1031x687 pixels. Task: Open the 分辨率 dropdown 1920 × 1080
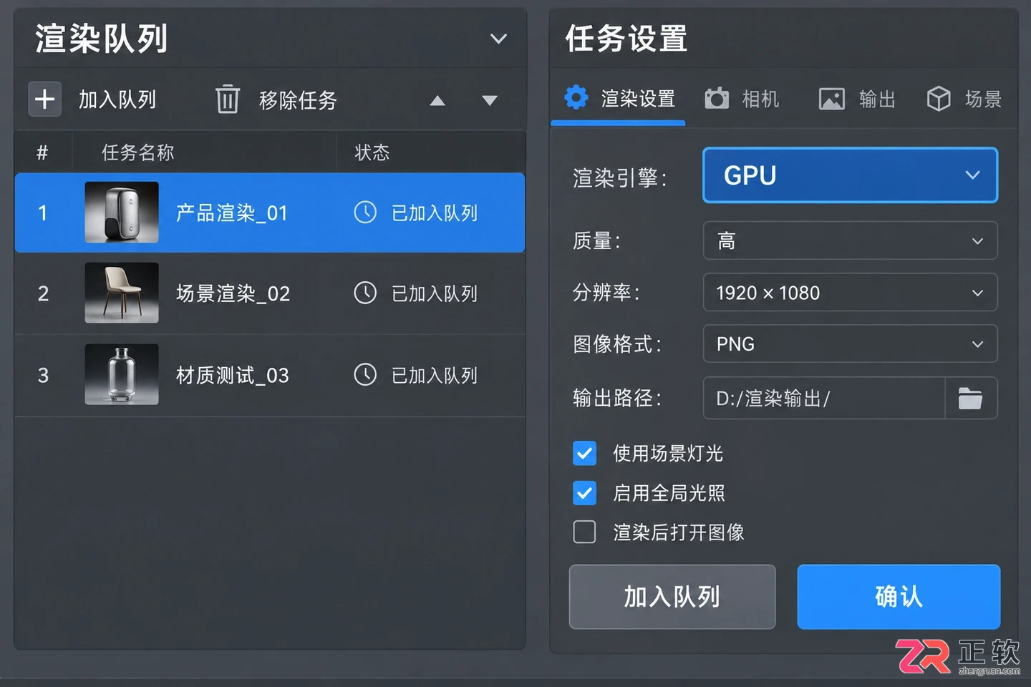850,292
